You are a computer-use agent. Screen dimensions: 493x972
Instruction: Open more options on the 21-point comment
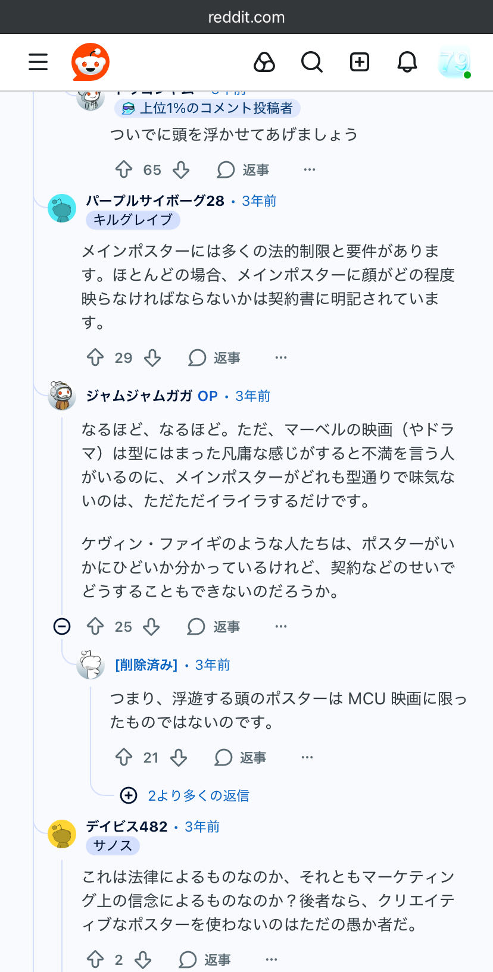(x=307, y=758)
